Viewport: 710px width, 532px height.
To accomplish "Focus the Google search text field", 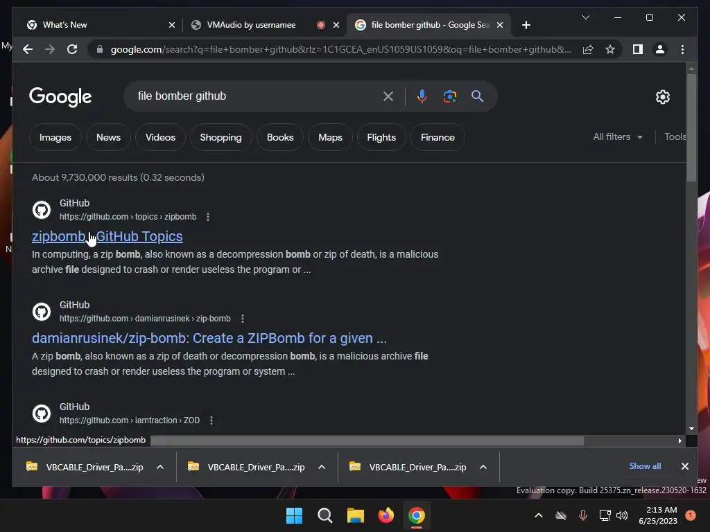I will tap(256, 96).
